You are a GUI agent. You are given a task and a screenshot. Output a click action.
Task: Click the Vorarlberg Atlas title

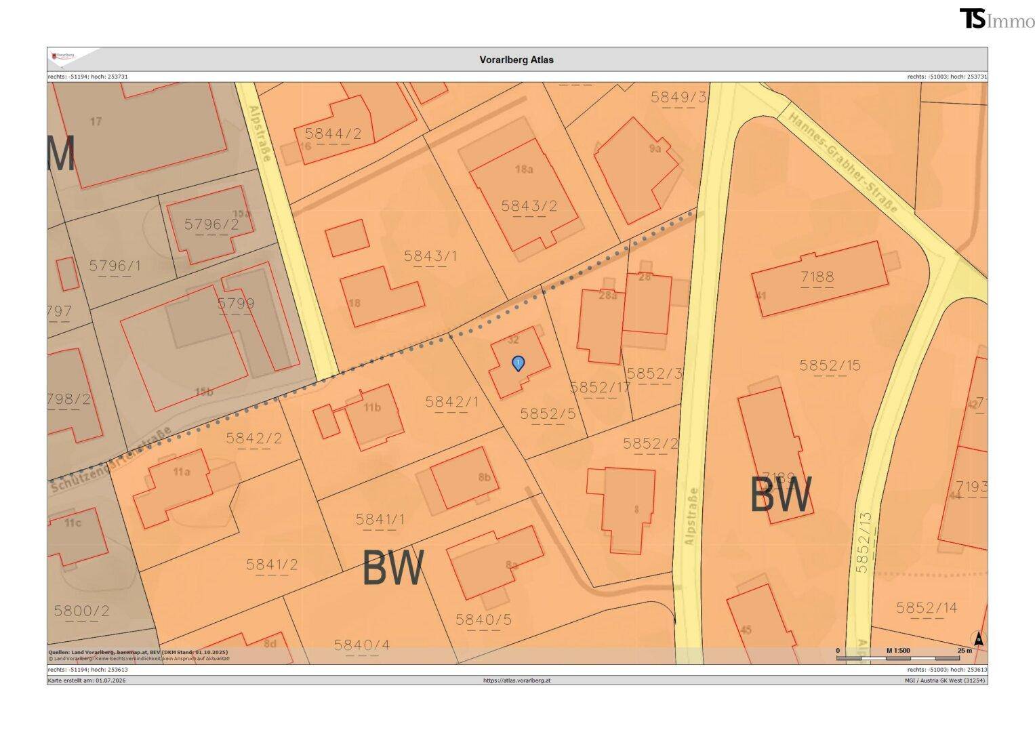(x=516, y=60)
